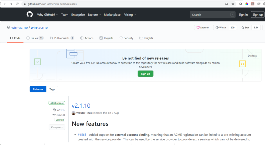Open the Projects tab

click(x=106, y=38)
